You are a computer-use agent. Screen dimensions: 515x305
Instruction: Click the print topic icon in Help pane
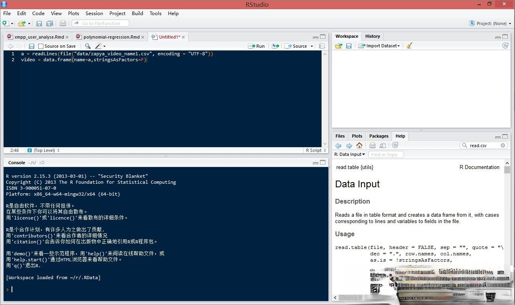(x=373, y=146)
